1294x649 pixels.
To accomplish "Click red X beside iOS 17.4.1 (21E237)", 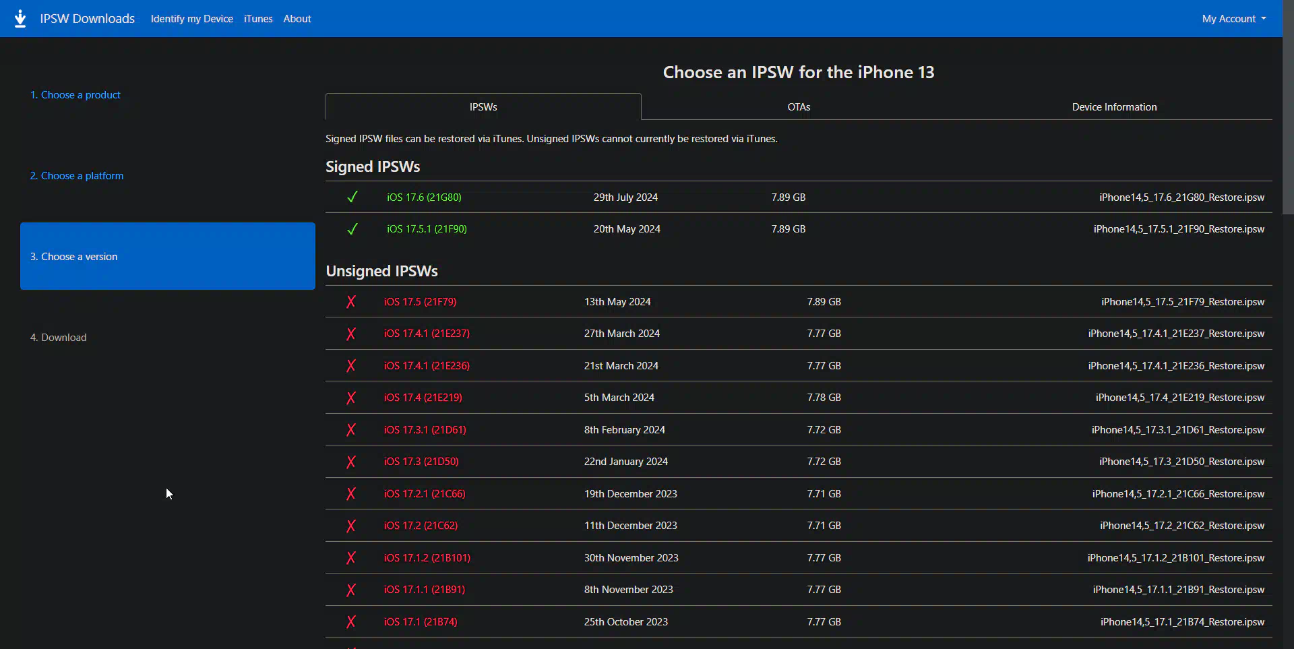I will click(x=350, y=334).
